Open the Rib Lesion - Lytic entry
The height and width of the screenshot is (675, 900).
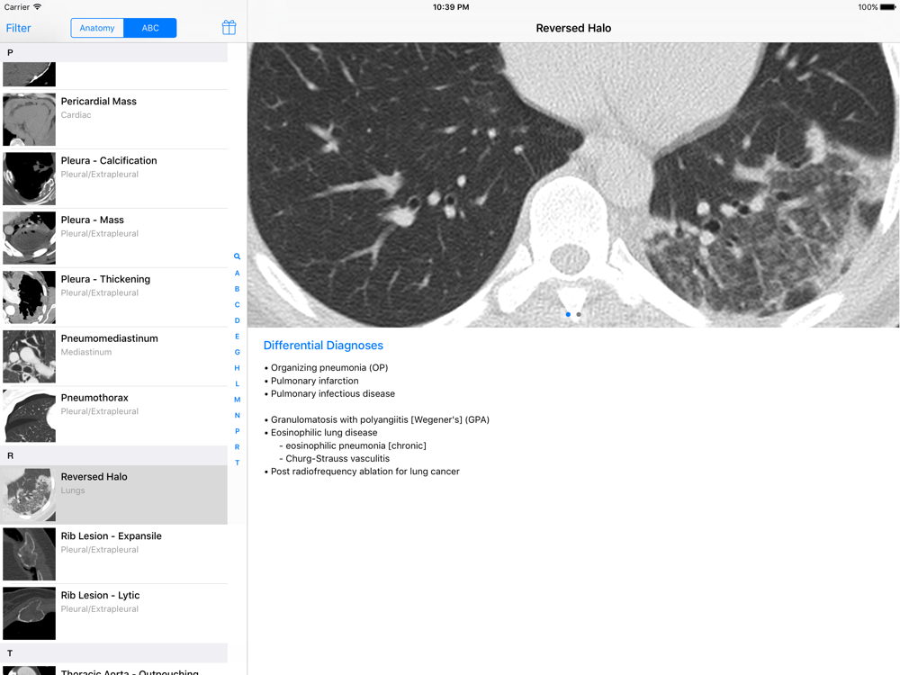point(113,613)
